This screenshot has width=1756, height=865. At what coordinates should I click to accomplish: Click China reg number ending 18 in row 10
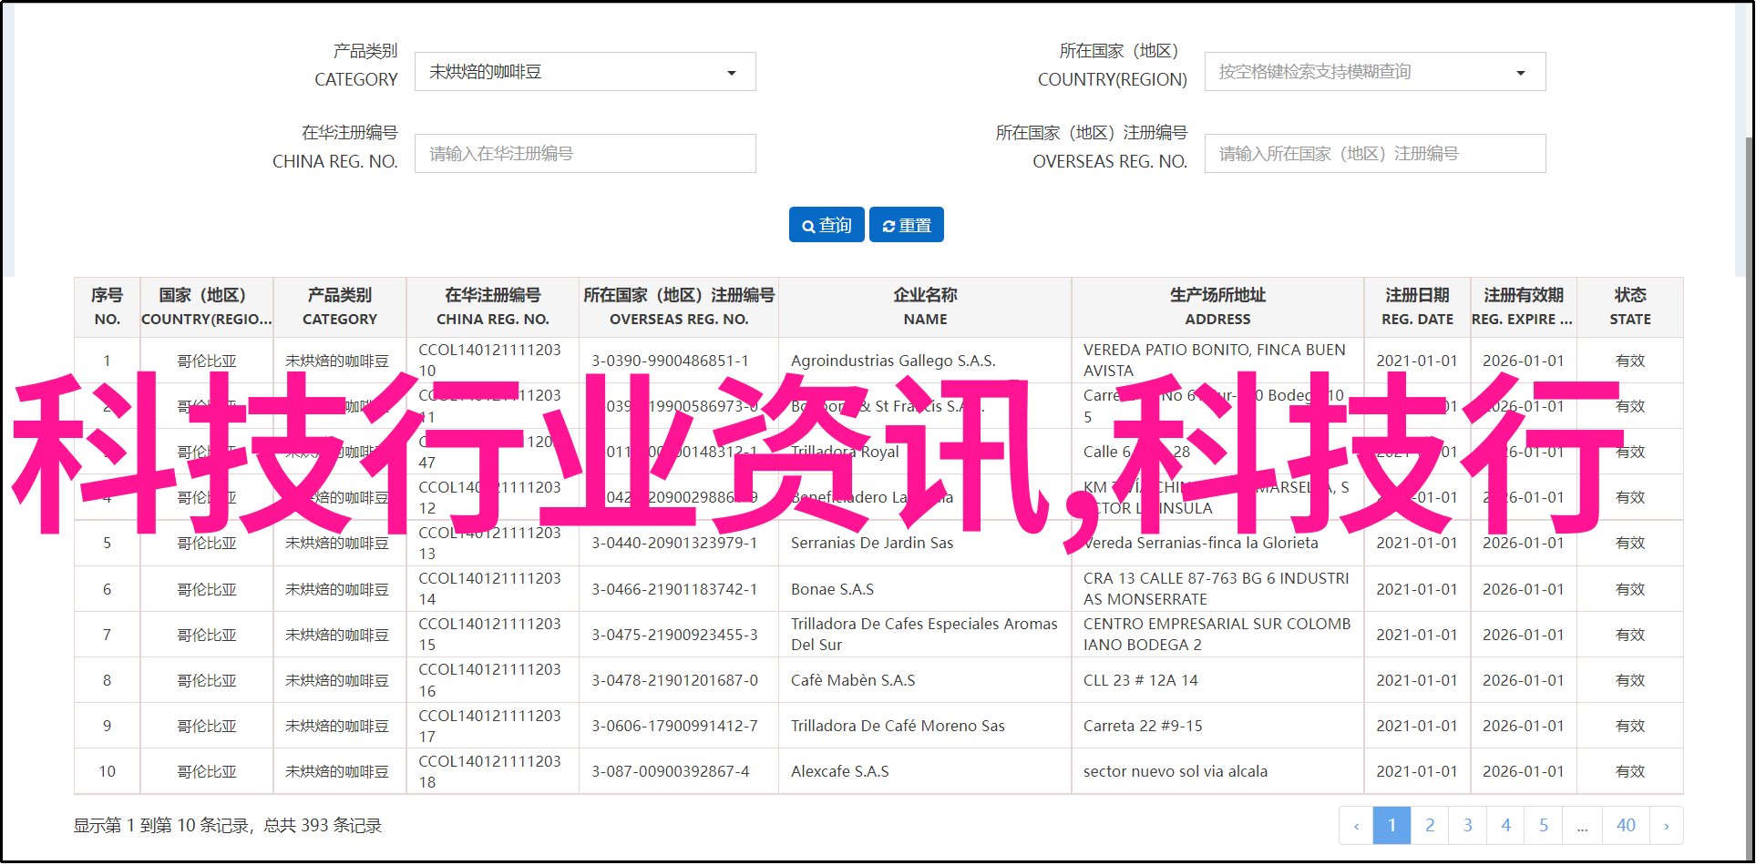(489, 771)
